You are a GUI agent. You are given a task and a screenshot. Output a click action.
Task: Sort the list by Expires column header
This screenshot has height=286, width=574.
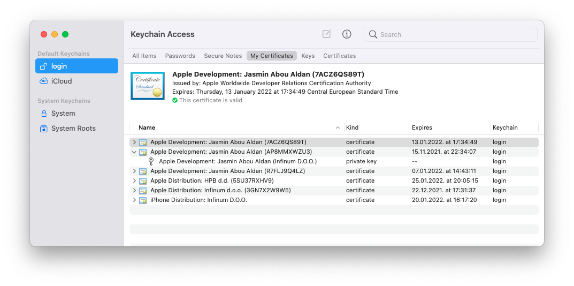(422, 127)
